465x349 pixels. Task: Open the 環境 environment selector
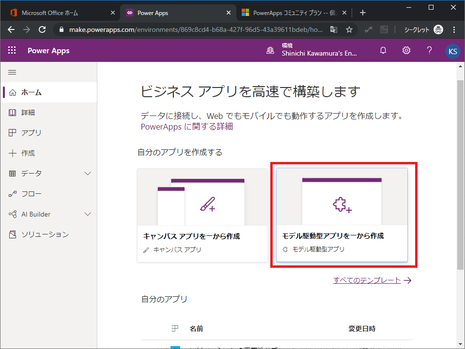(311, 50)
